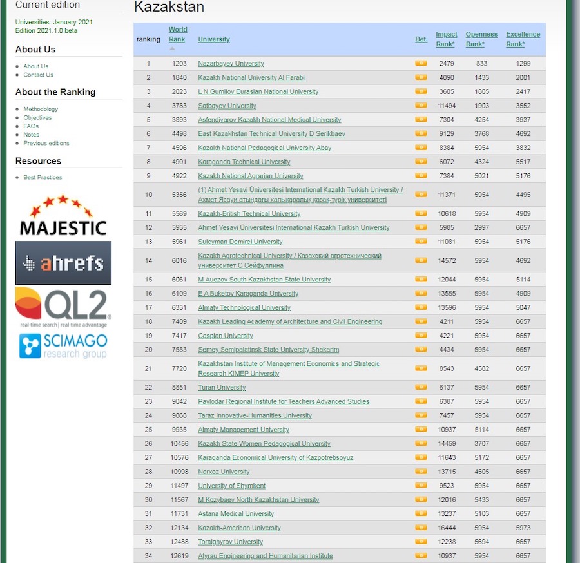Click the Majestic sponsor logo
580x563 pixels.
[x=63, y=216]
